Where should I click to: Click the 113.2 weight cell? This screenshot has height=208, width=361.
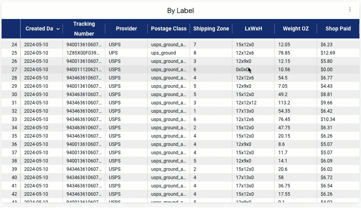click(285, 103)
